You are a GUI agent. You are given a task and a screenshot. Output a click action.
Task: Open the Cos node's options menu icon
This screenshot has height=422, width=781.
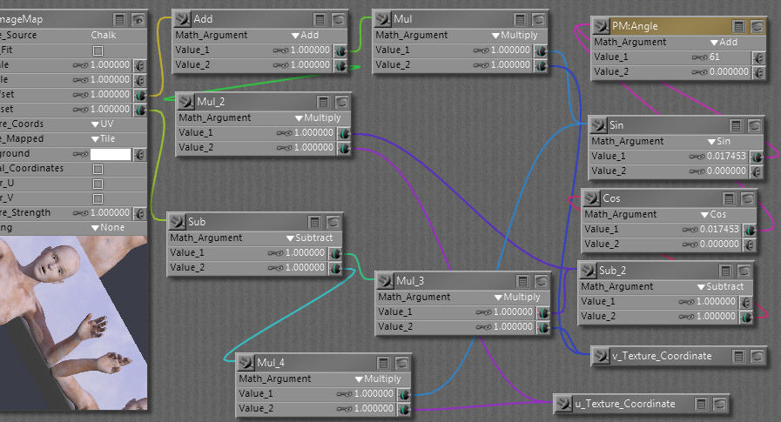[729, 198]
